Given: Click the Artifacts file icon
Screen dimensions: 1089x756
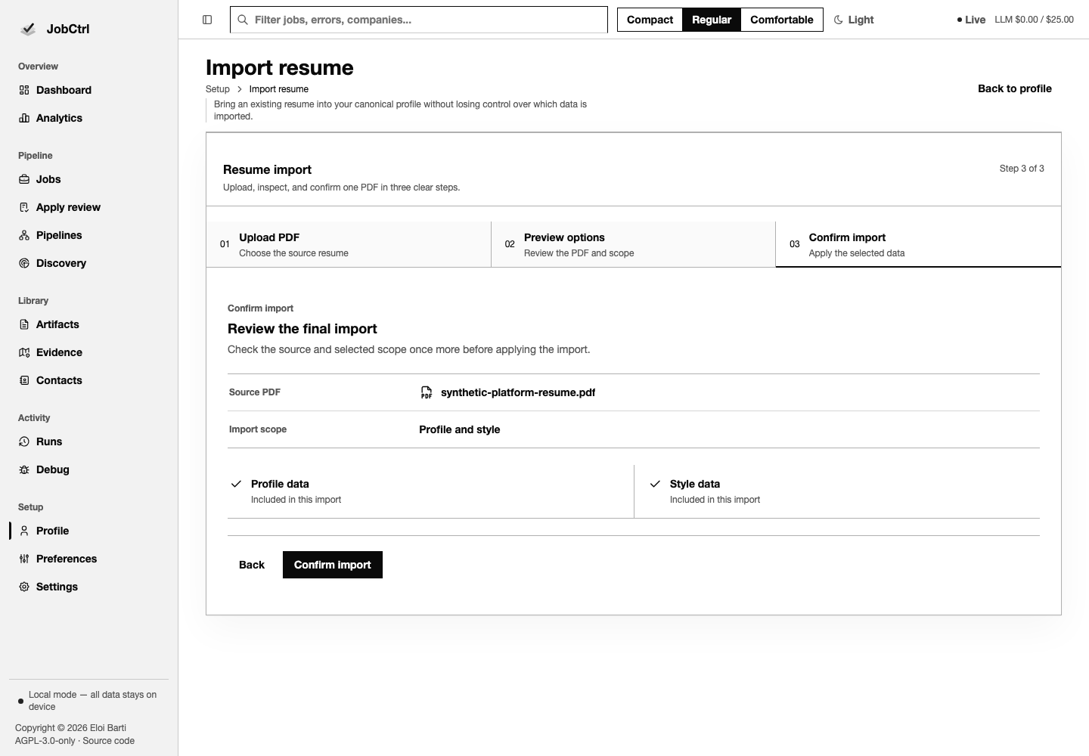Looking at the screenshot, I should pyautogui.click(x=24, y=324).
